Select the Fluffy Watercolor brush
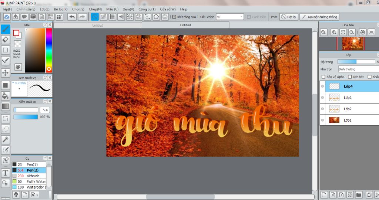 point(29,182)
